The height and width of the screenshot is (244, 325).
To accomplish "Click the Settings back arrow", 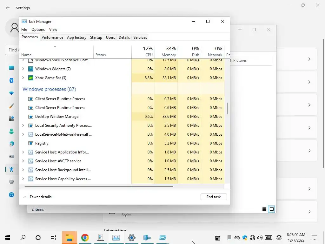I will coord(8,8).
